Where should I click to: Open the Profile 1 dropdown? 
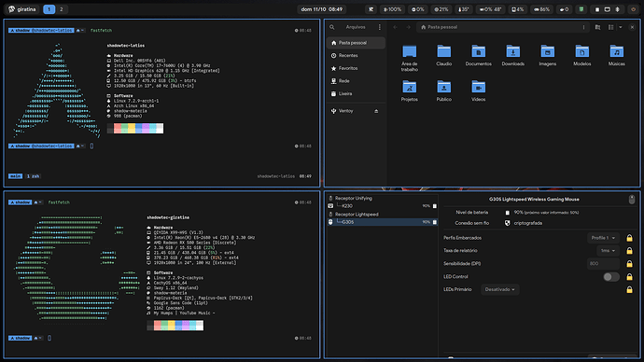[603, 238]
